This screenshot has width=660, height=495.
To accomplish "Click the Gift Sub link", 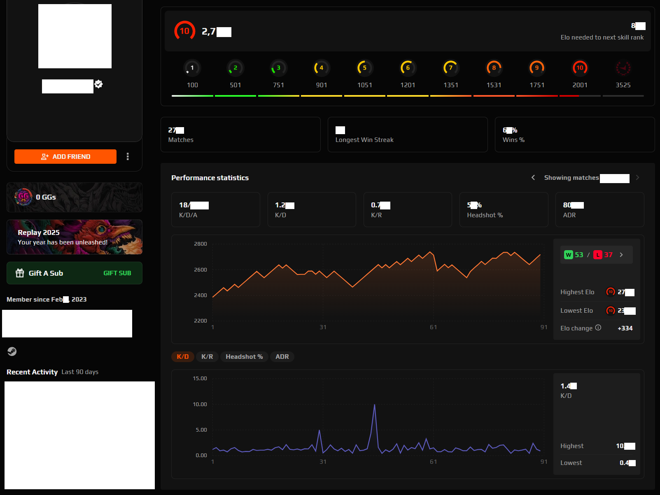I will click(117, 273).
